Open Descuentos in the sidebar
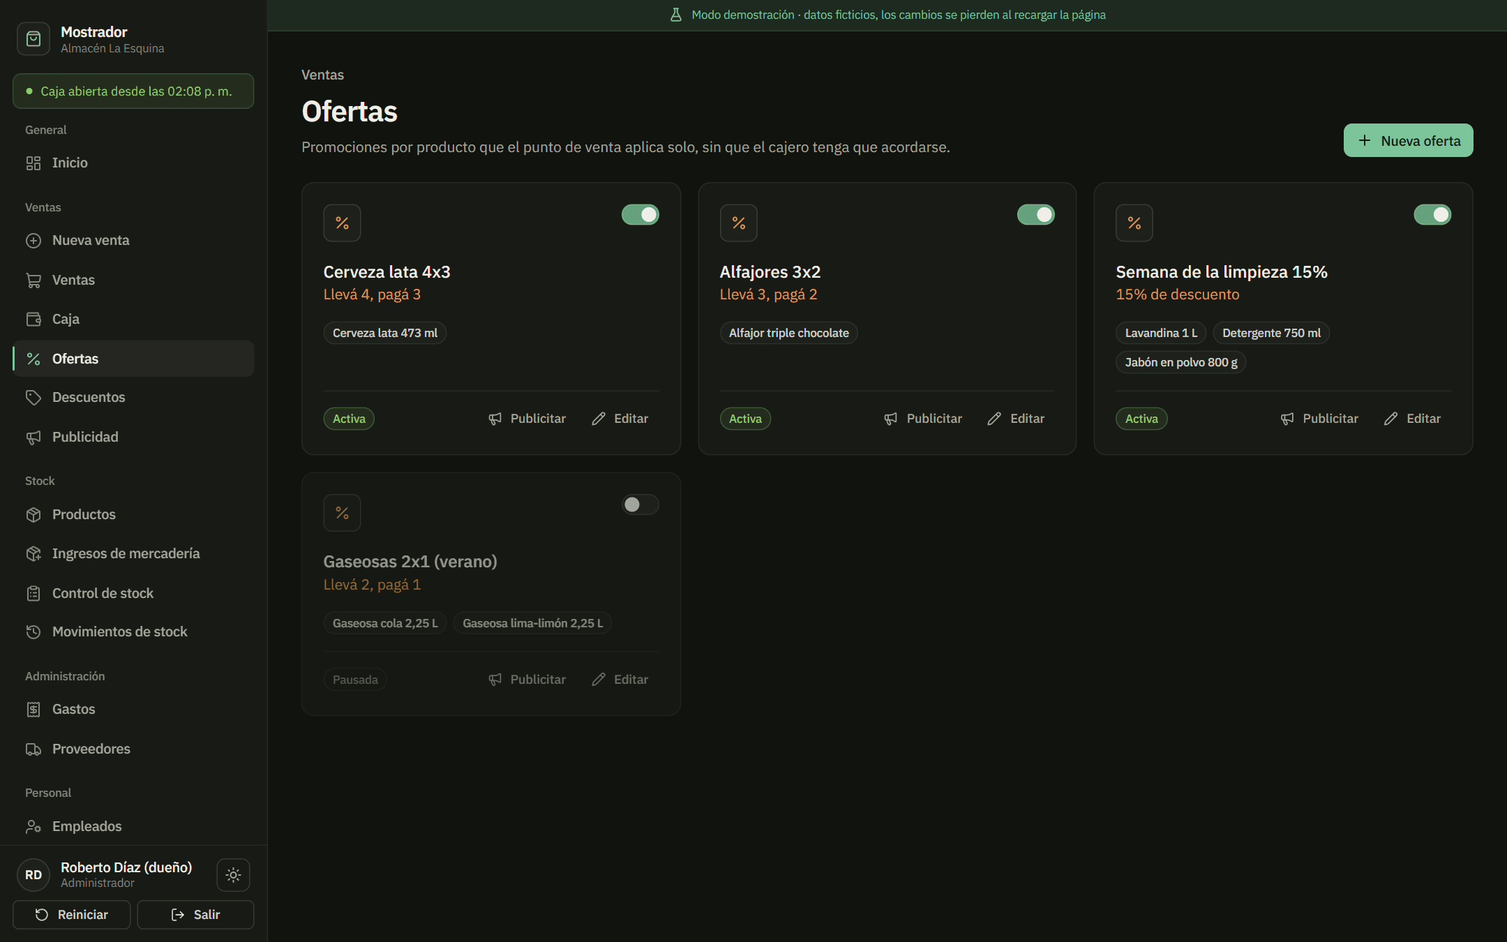The image size is (1507, 942). 133,397
